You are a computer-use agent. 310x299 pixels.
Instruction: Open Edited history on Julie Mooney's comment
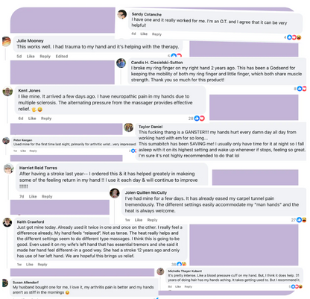pos(62,56)
